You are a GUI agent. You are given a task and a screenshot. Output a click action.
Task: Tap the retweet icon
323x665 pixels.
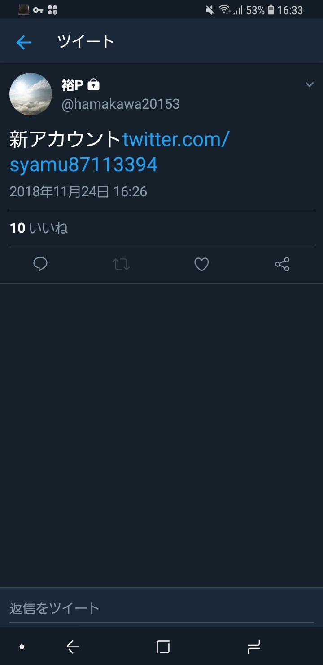(x=121, y=264)
